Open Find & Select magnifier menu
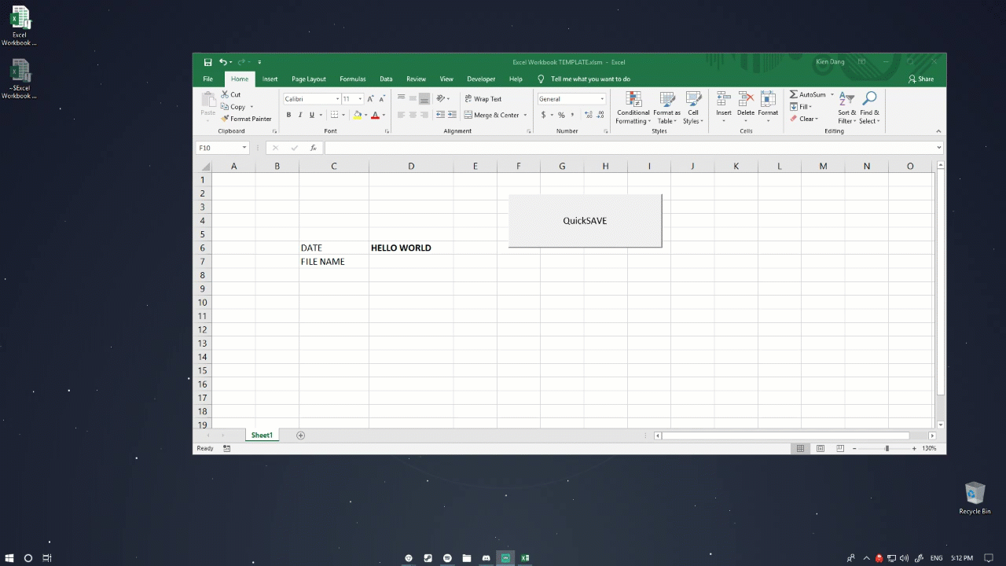 (869, 108)
